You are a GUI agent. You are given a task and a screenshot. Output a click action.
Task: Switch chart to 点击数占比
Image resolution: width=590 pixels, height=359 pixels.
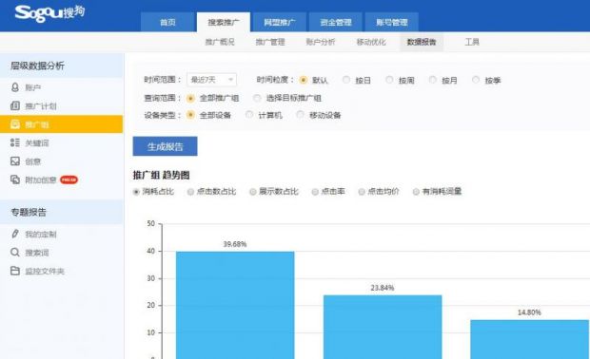point(190,192)
